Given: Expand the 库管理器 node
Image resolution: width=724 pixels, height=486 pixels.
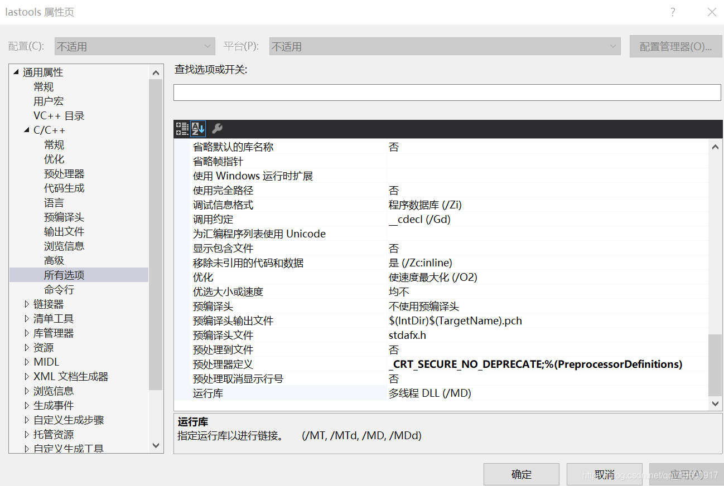Looking at the screenshot, I should click(26, 333).
